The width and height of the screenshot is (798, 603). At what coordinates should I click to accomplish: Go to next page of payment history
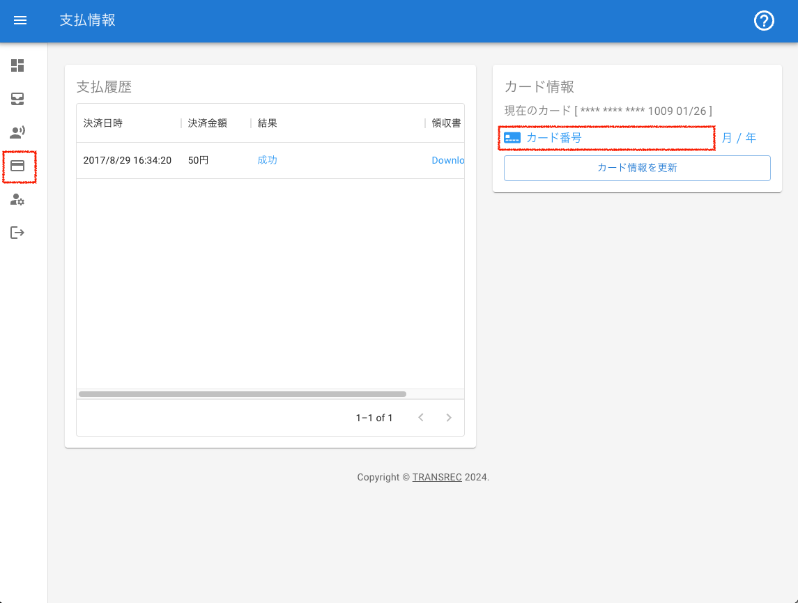(448, 417)
